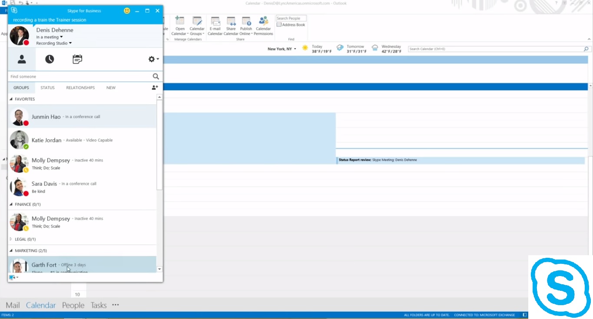Viewport: 593px width, 319px height.
Task: Expand the LEGAL contact group
Action: pyautogui.click(x=11, y=239)
